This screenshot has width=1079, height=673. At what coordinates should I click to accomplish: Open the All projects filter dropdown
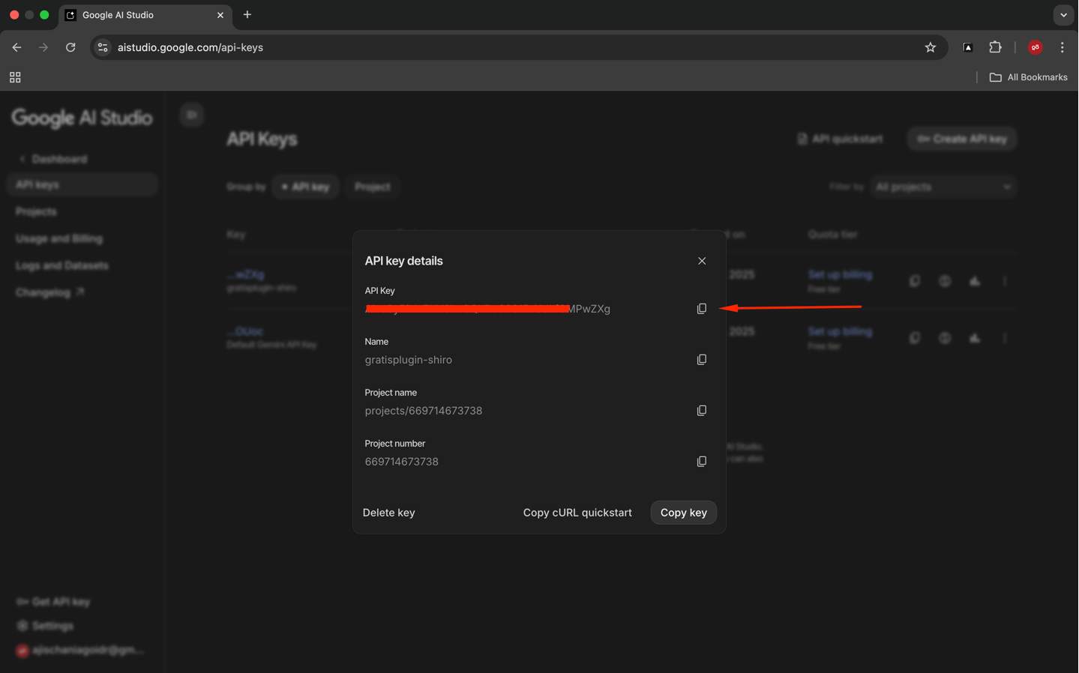point(943,187)
